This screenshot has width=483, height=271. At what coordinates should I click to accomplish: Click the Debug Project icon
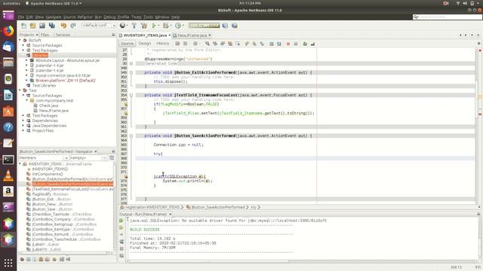166,26
